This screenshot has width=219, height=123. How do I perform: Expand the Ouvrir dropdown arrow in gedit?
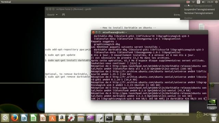pos(57,15)
